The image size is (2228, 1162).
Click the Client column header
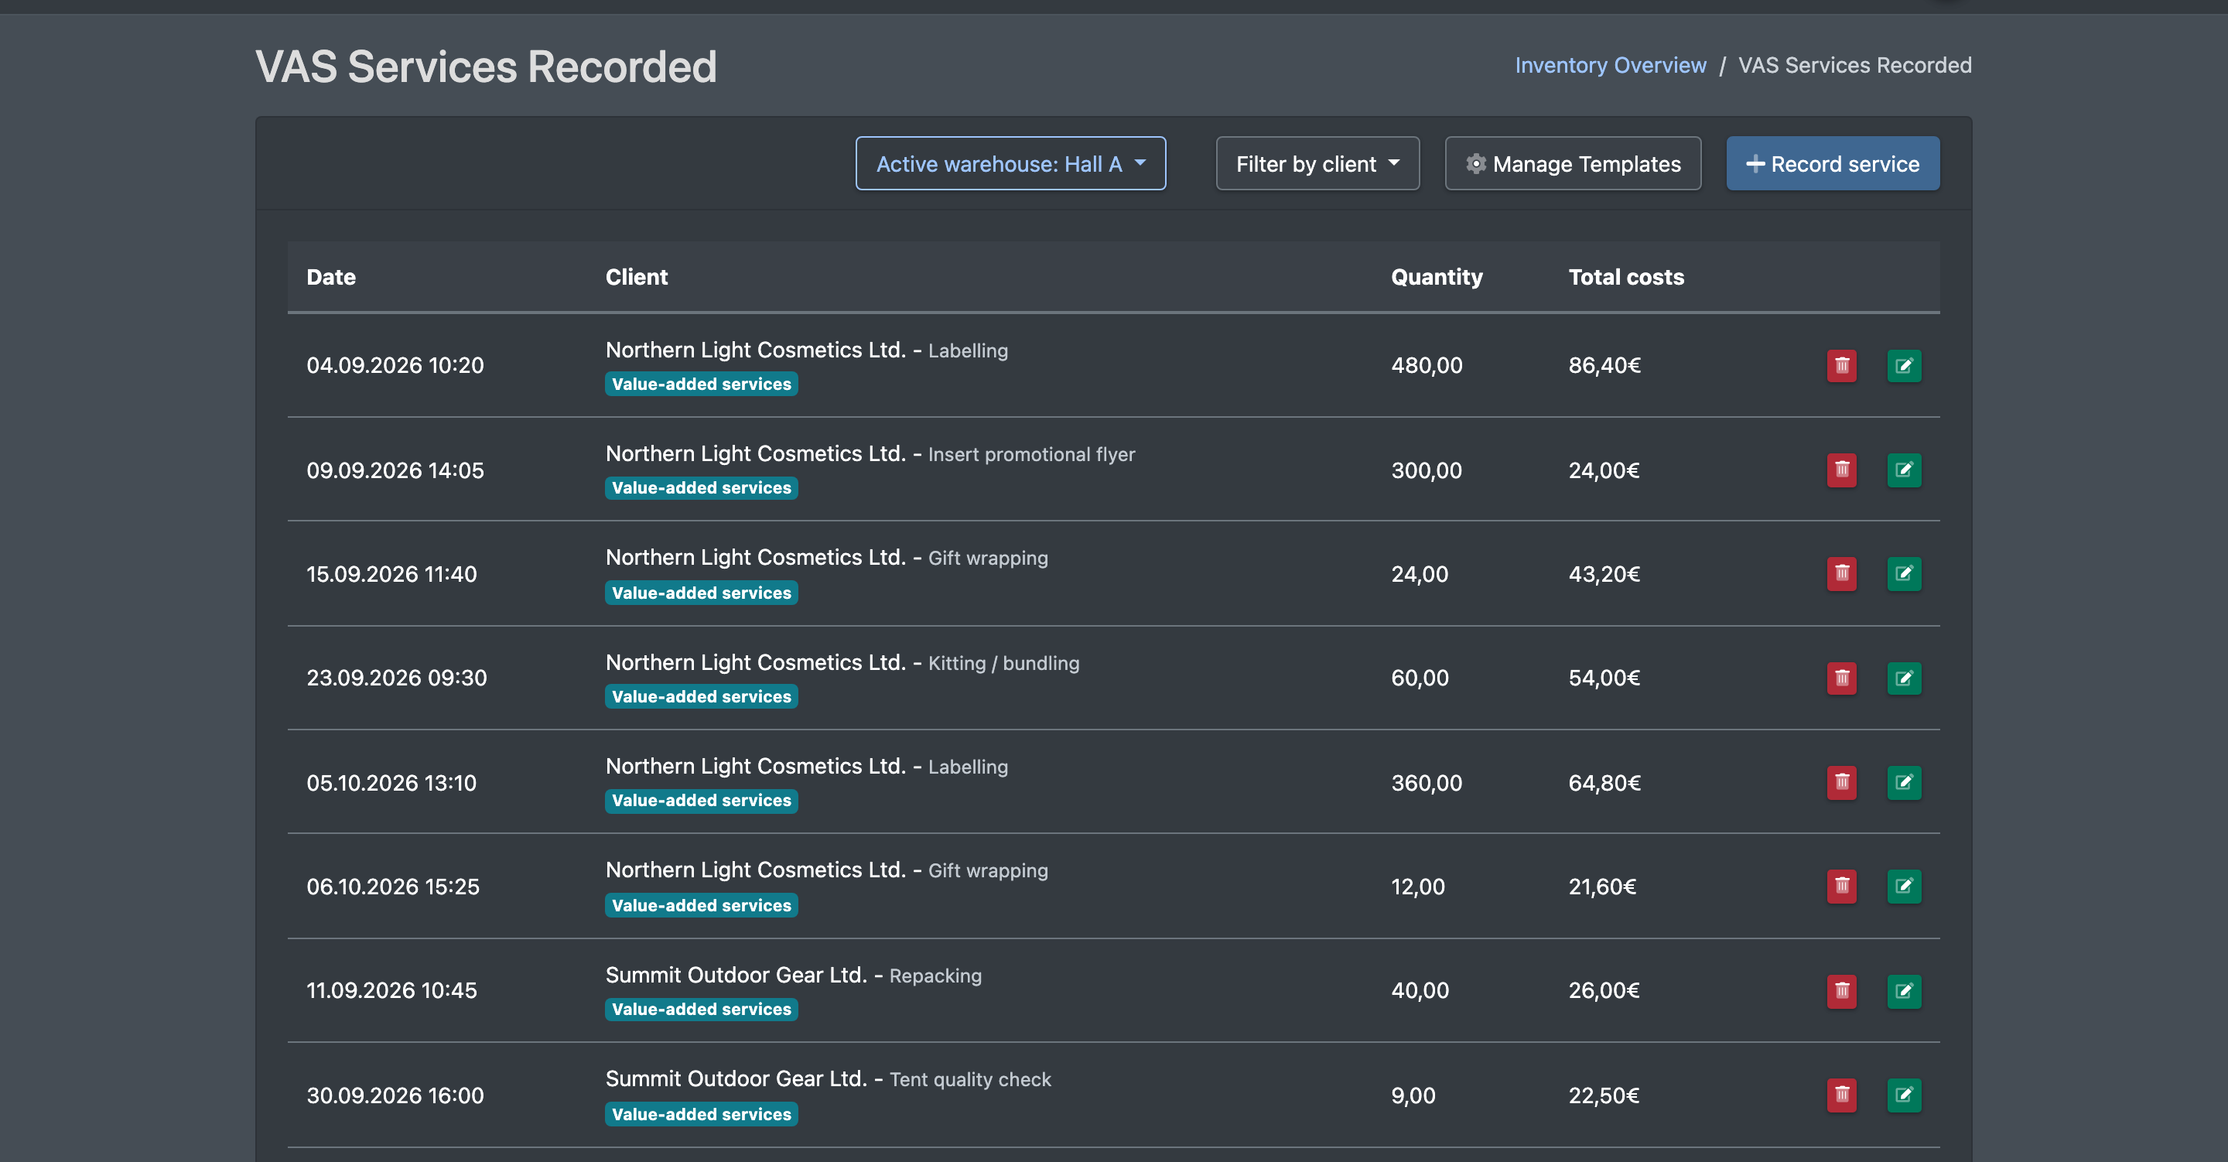[637, 277]
